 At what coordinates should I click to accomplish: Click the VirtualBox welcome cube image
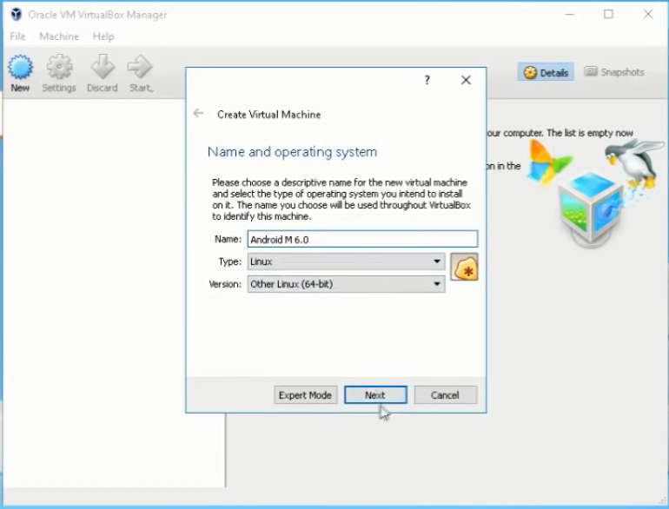[x=594, y=194]
